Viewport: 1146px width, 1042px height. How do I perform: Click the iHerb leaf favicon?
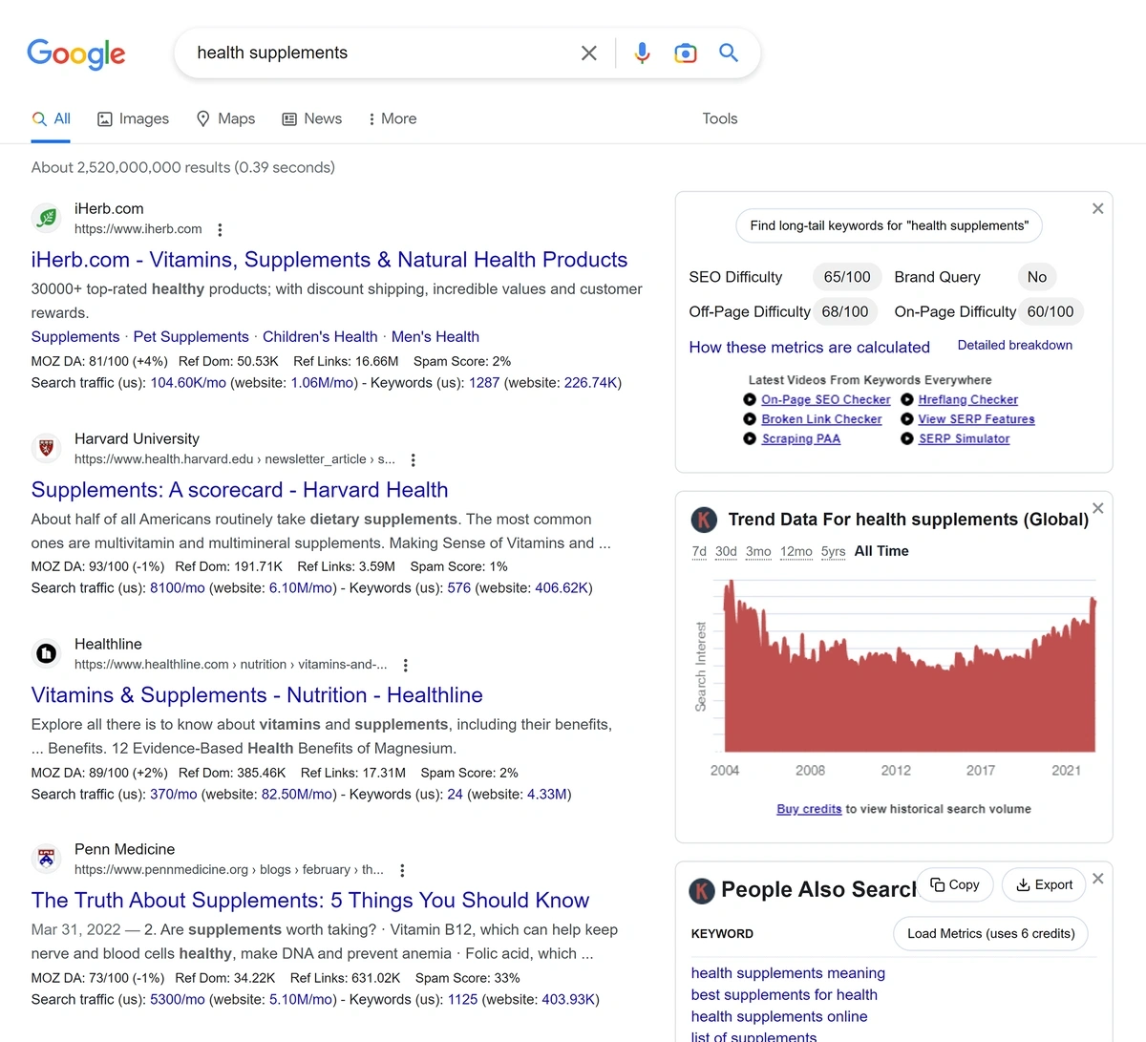pyautogui.click(x=46, y=218)
